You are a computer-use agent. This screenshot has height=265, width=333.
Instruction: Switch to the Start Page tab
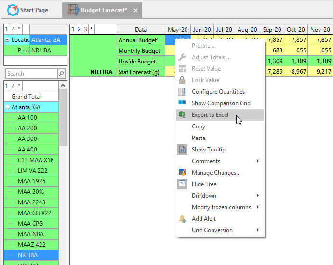[28, 10]
